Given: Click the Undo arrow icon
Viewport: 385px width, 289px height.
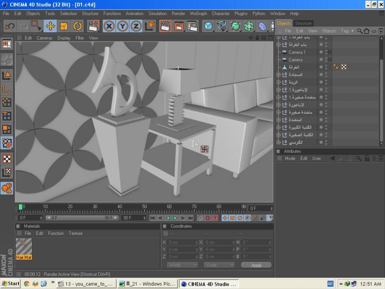Looking at the screenshot, I should pyautogui.click(x=10, y=26).
